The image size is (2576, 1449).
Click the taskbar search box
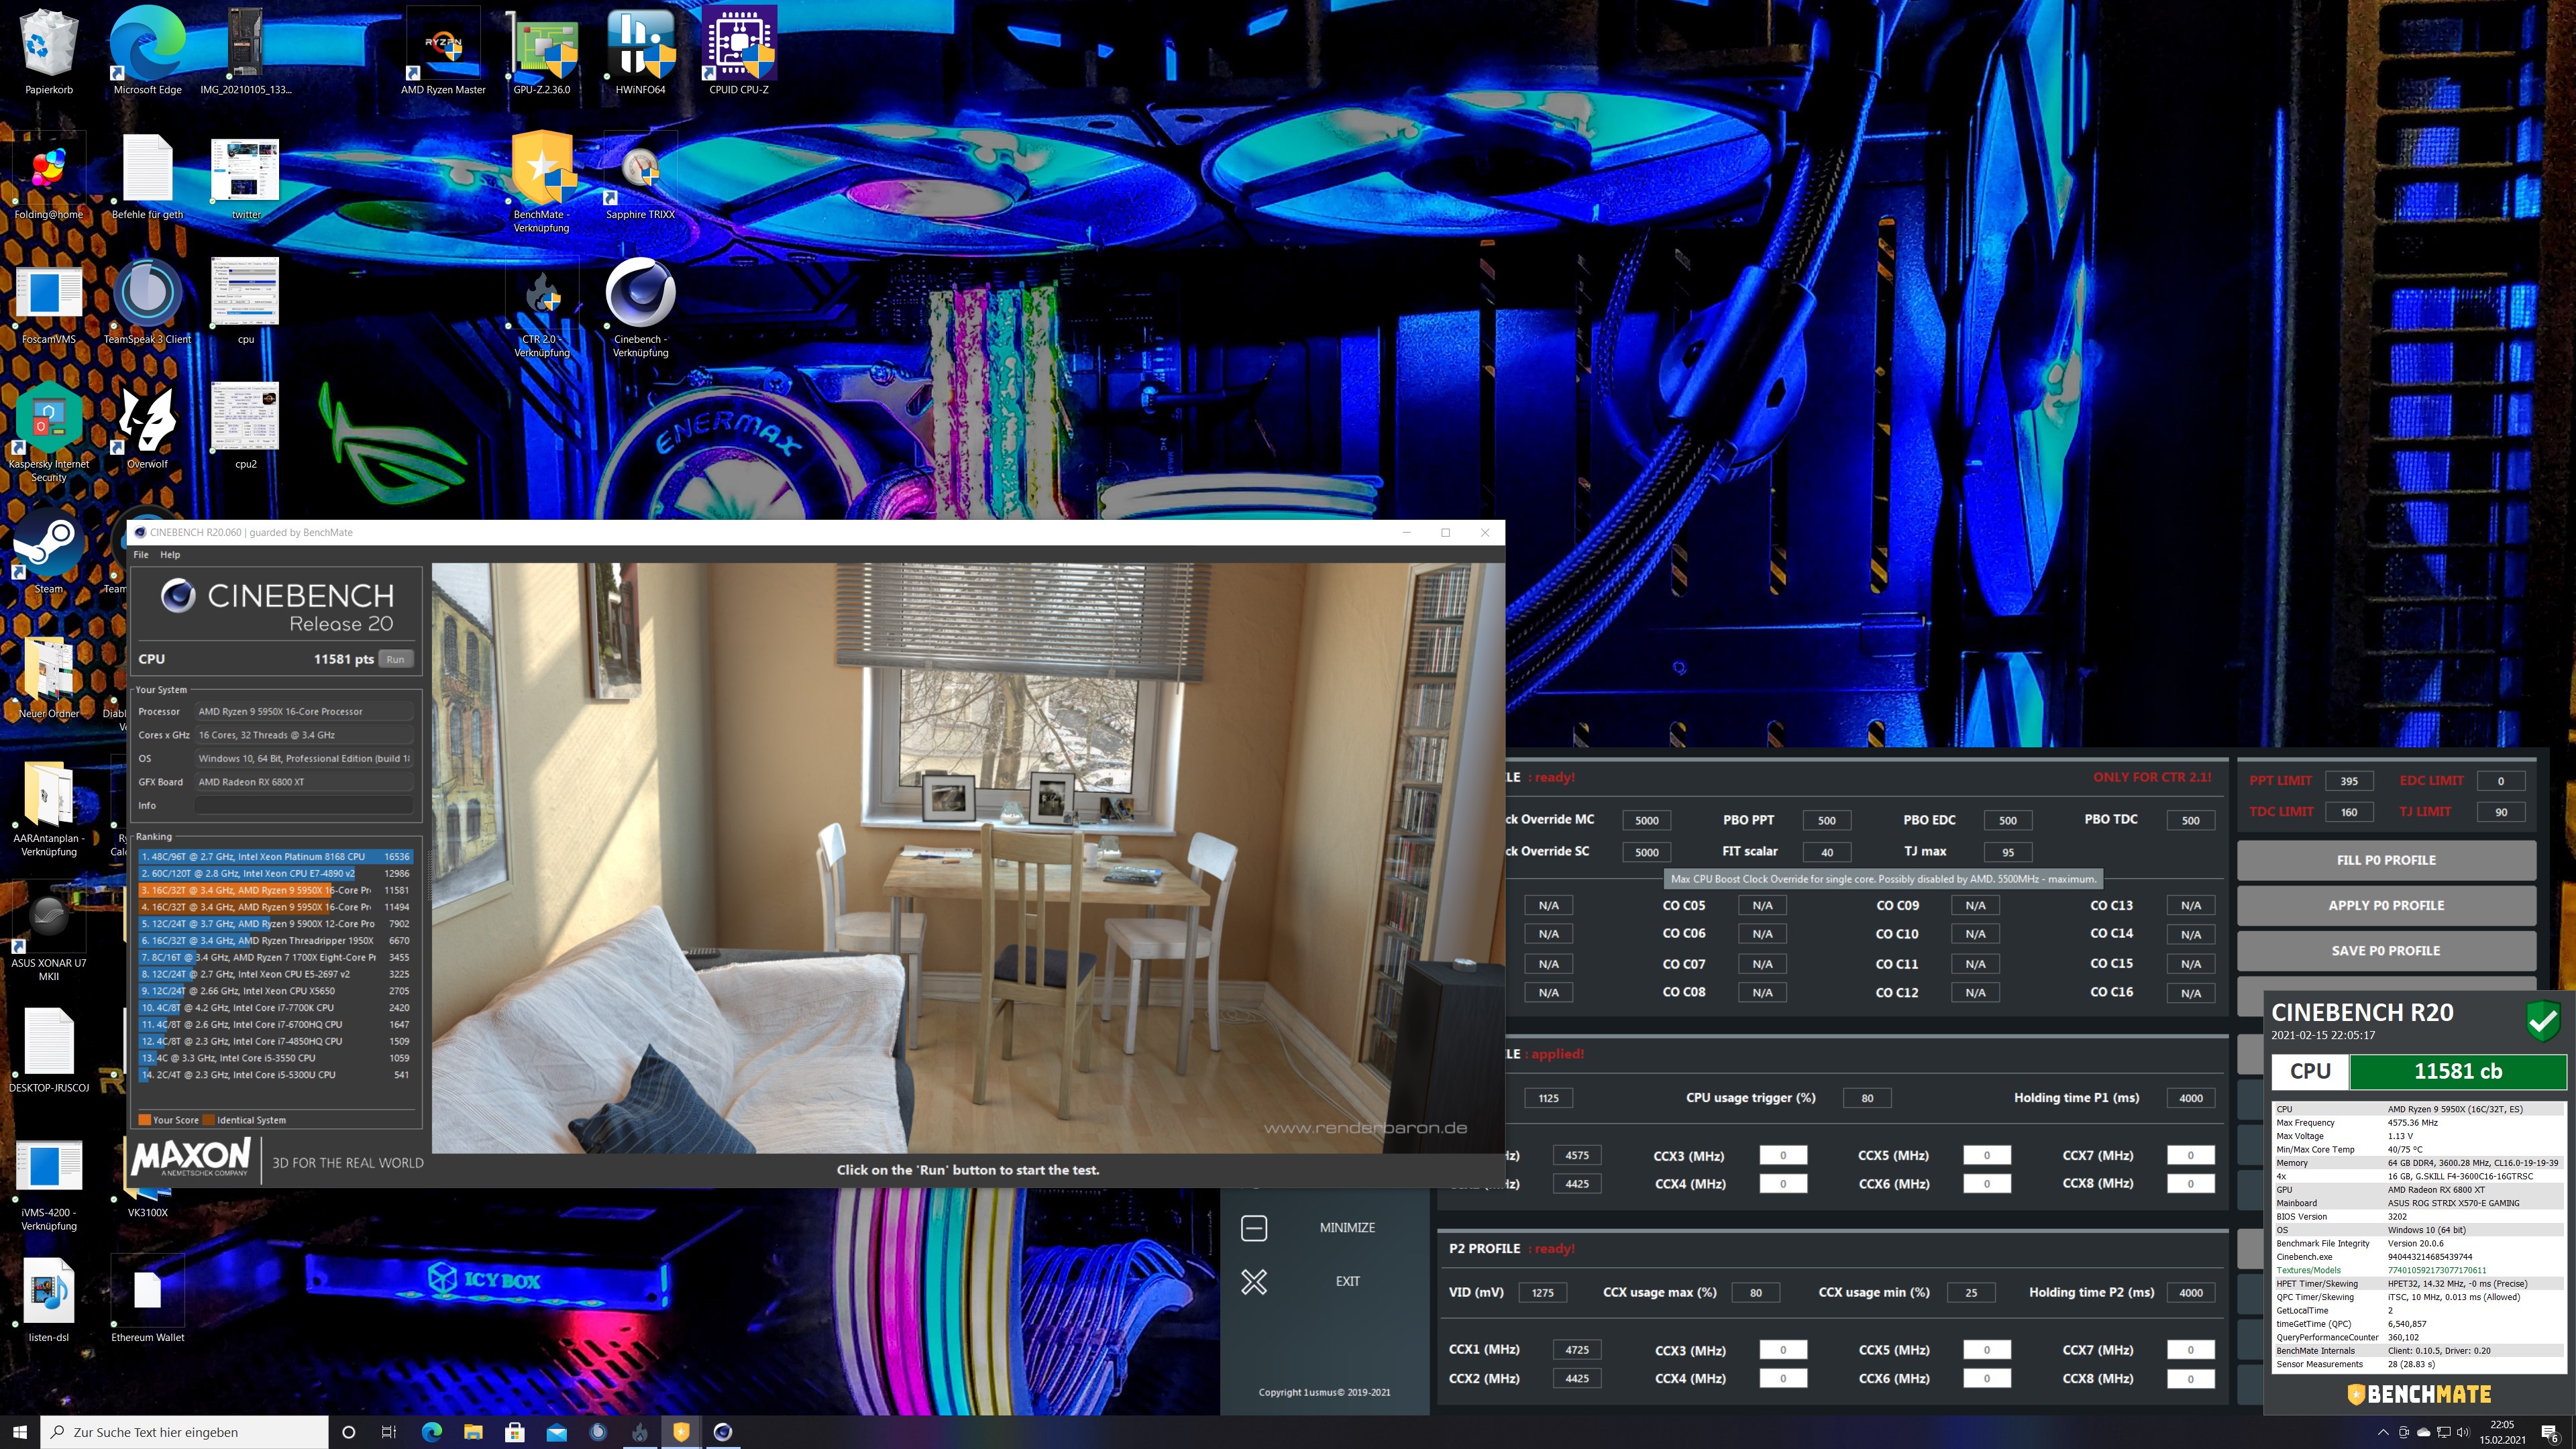tap(185, 1432)
